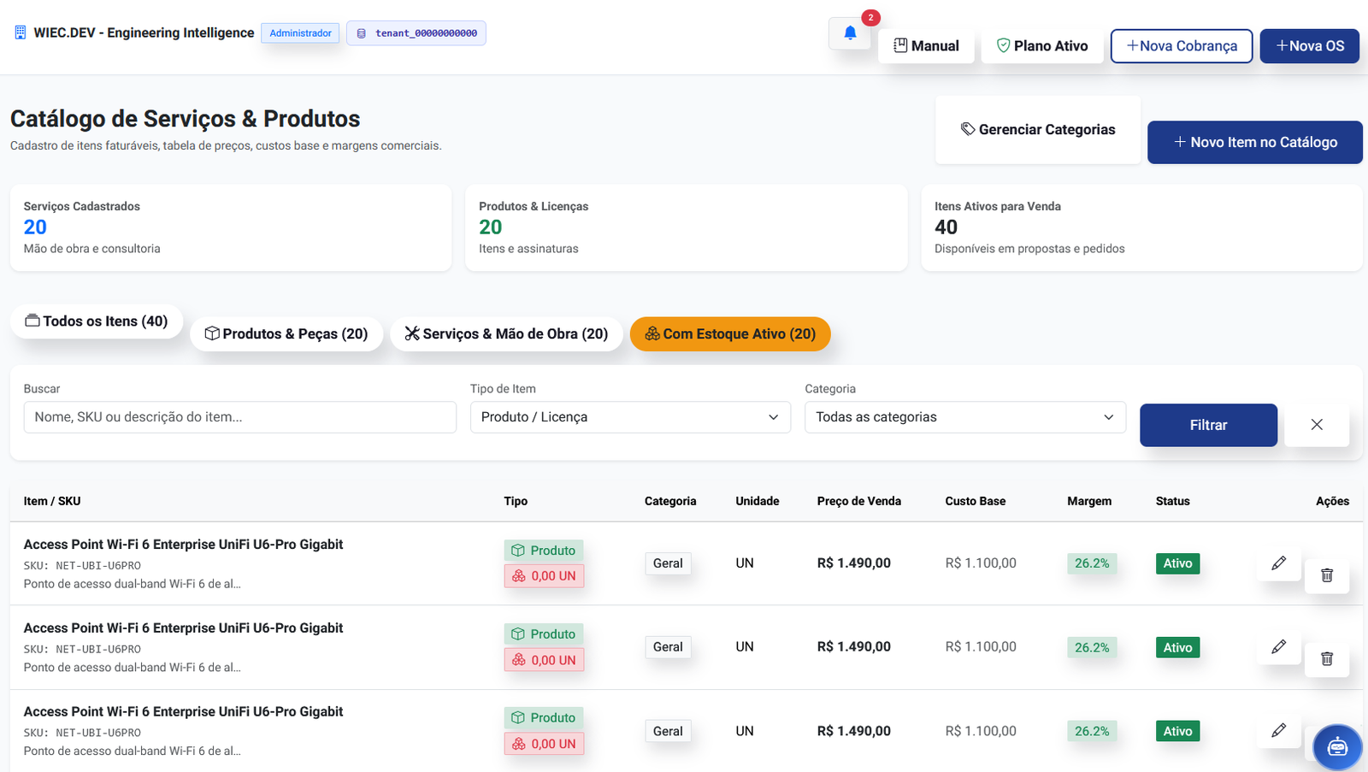
Task: Click the Produtos & Licenças card
Action: (x=686, y=228)
